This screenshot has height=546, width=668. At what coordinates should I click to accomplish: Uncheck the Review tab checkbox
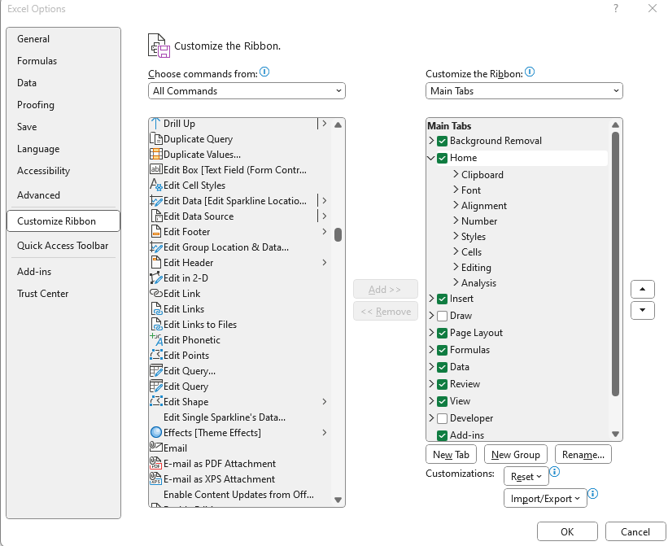(443, 384)
